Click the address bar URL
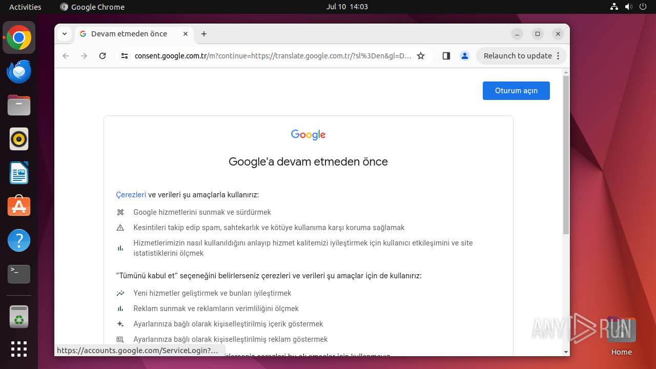Image resolution: width=656 pixels, height=369 pixels. click(x=273, y=56)
